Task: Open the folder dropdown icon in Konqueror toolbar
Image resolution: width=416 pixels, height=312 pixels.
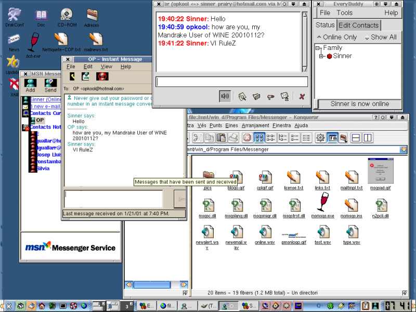Action: pos(344,138)
